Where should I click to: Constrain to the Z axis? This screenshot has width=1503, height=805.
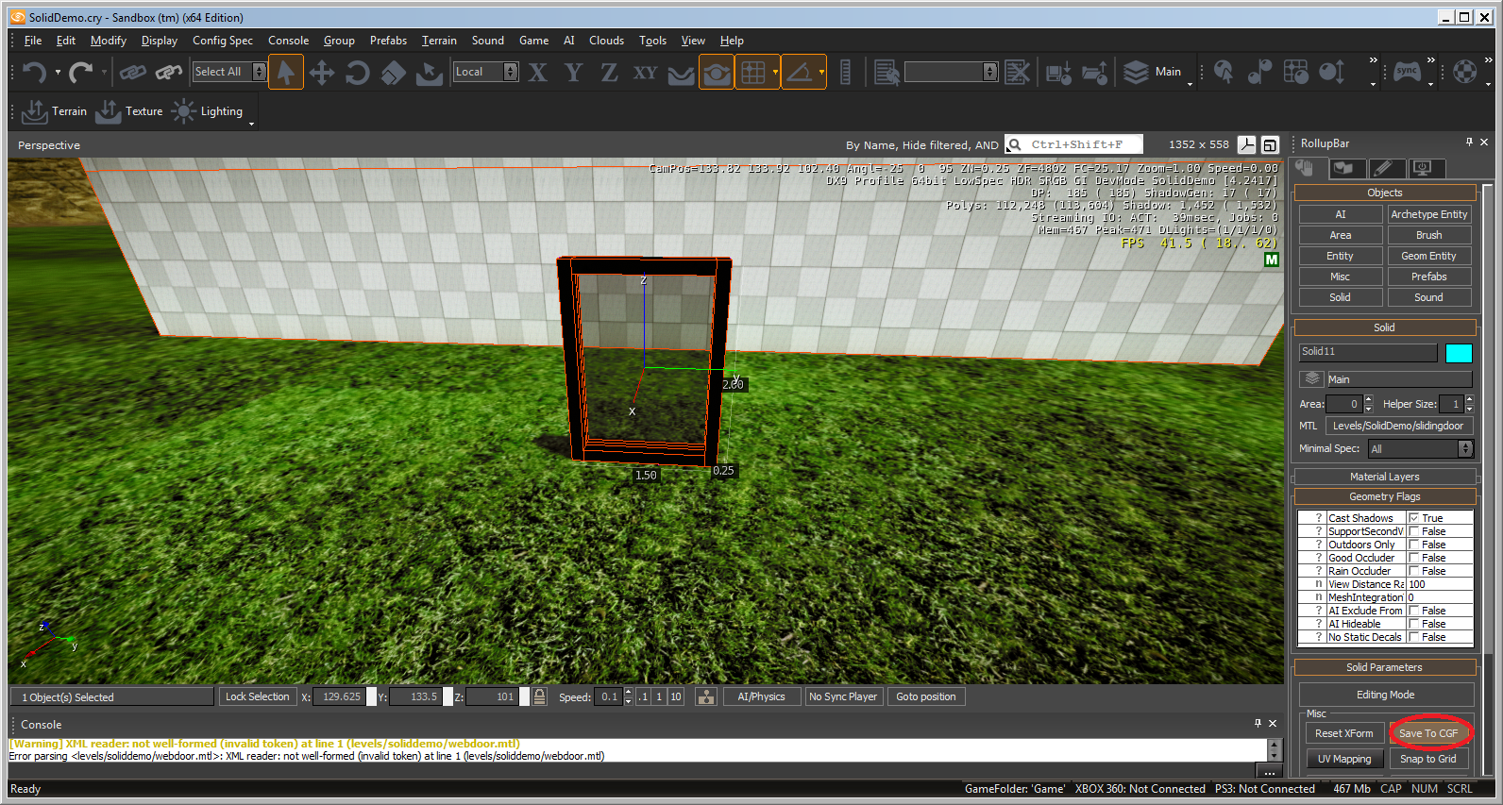(609, 72)
